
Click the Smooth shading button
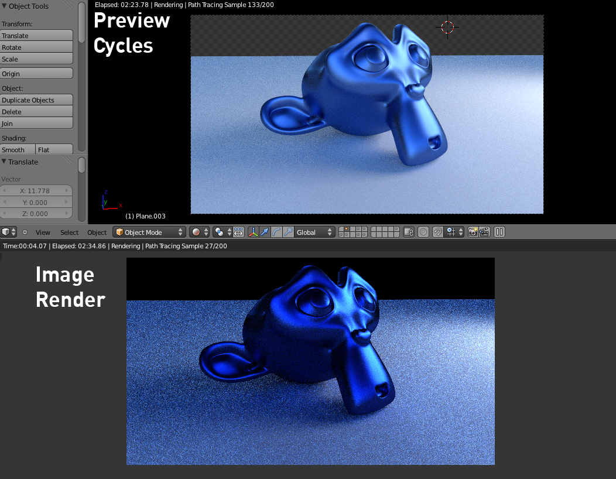(18, 149)
